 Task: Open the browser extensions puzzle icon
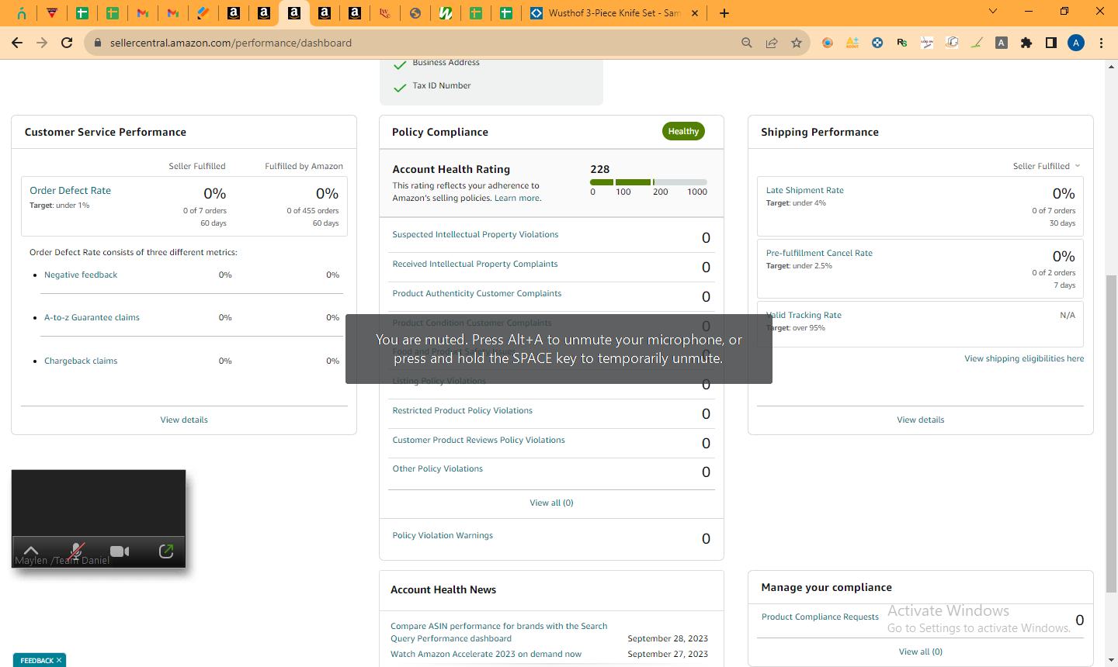click(x=1026, y=43)
